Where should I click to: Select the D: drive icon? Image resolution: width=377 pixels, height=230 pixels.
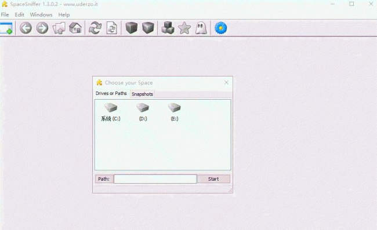pos(143,112)
